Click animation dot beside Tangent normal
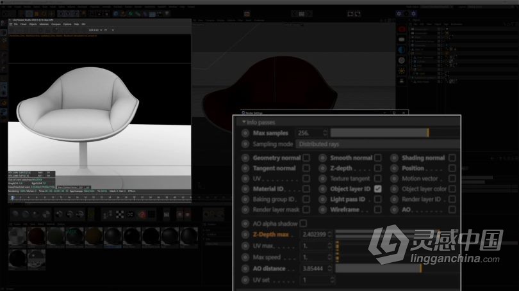The height and width of the screenshot is (291, 519). (x=245, y=168)
